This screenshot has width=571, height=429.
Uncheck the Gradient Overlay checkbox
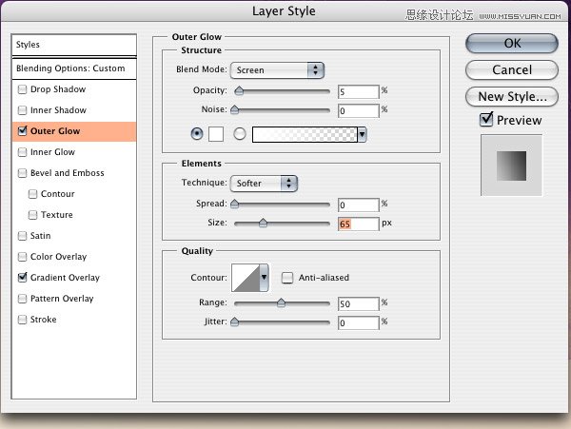point(23,278)
